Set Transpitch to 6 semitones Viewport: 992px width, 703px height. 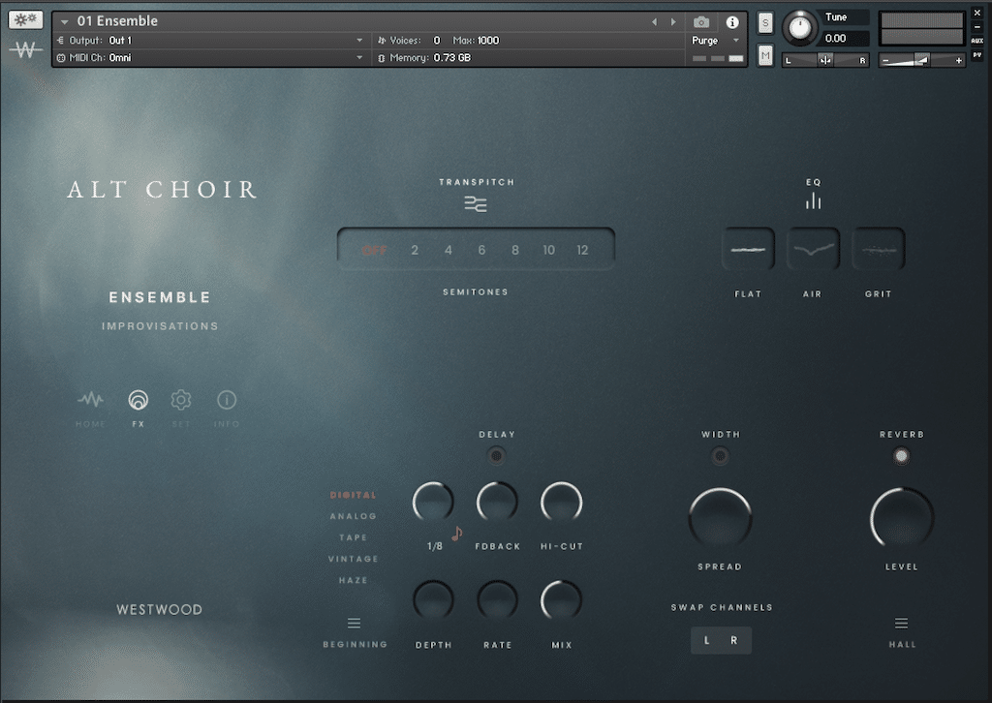(482, 251)
